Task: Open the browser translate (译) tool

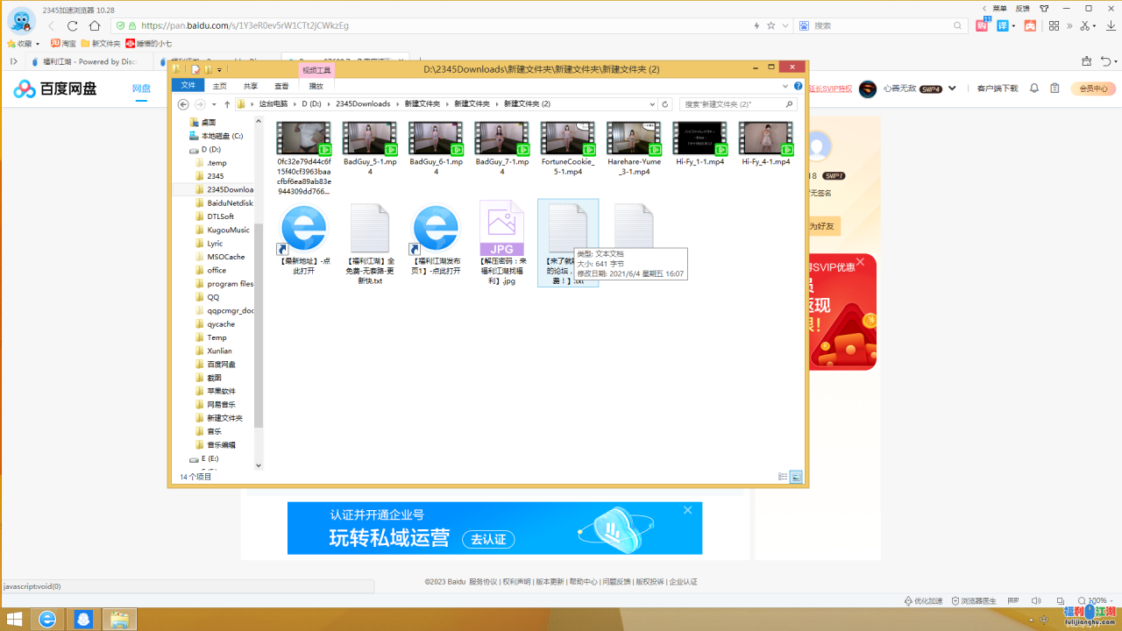Action: pyautogui.click(x=1003, y=26)
